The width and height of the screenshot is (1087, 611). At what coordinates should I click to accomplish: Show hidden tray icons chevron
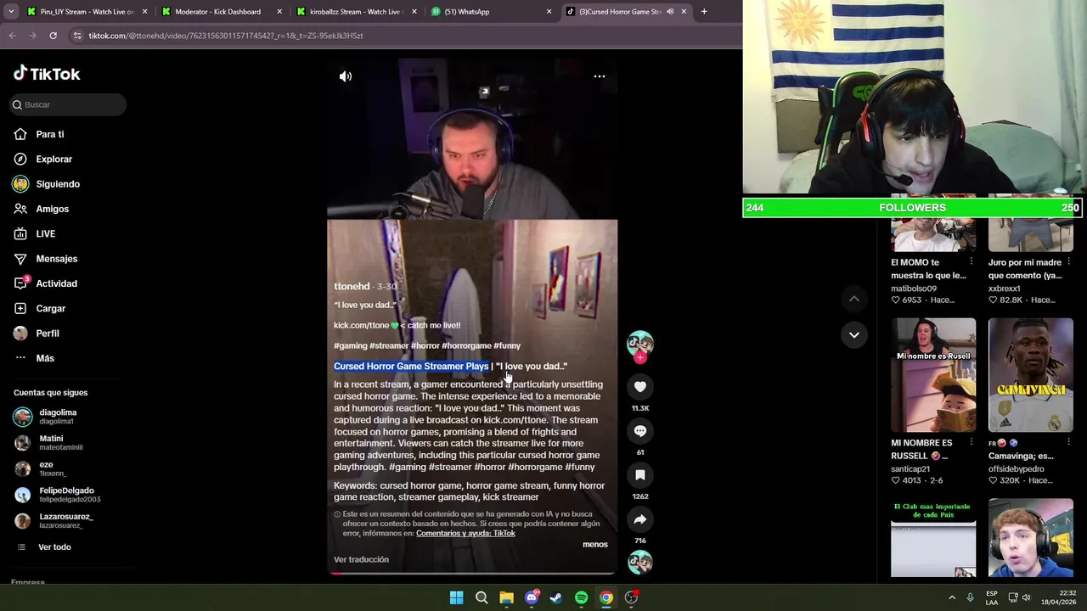[x=952, y=597]
